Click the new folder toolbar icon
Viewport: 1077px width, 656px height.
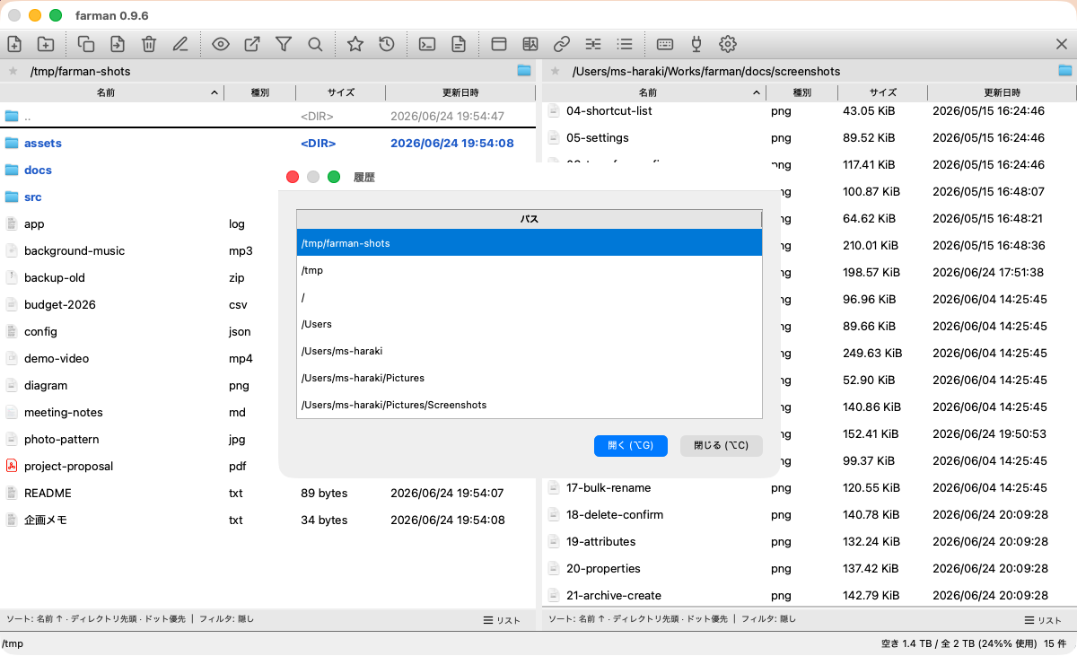45,43
